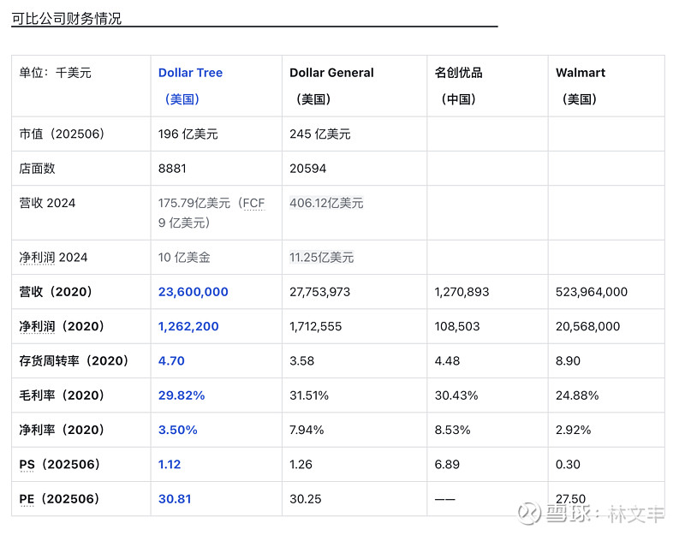Select Walmart's 523,964,000 revenue cell

[592, 292]
